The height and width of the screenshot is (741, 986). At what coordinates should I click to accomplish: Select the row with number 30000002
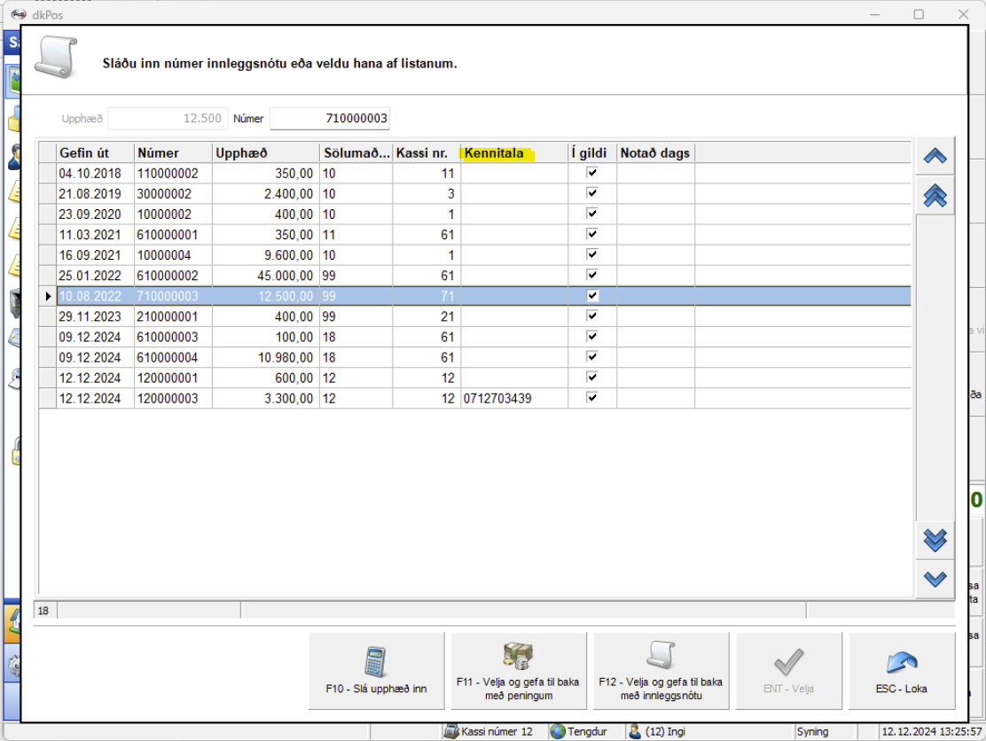(172, 193)
